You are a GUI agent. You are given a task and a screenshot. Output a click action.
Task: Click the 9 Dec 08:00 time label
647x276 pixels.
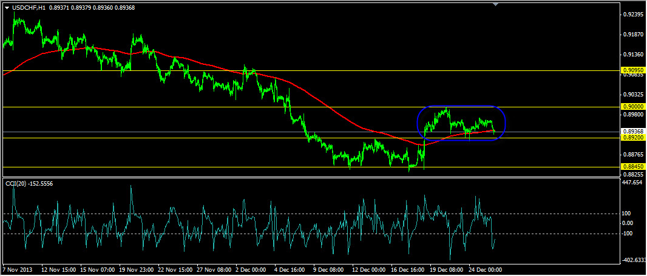click(x=330, y=270)
